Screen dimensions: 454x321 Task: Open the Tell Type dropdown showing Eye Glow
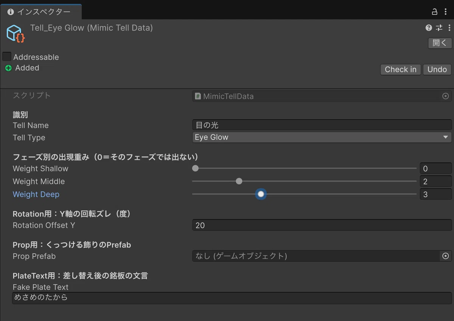tap(322, 137)
